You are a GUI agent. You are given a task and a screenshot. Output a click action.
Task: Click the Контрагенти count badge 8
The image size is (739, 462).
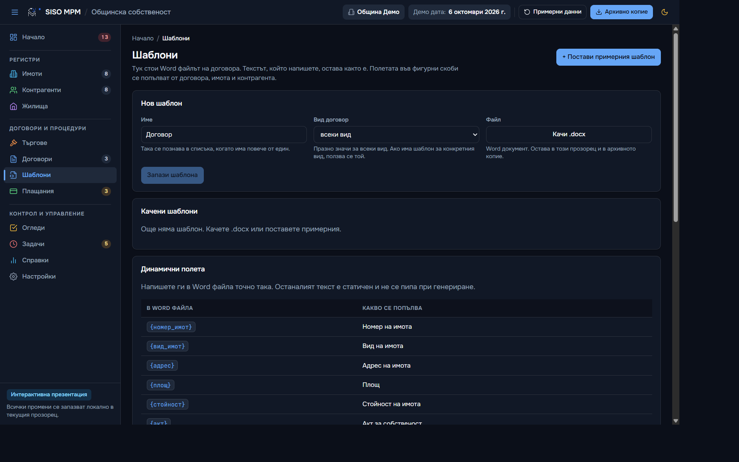(x=106, y=90)
